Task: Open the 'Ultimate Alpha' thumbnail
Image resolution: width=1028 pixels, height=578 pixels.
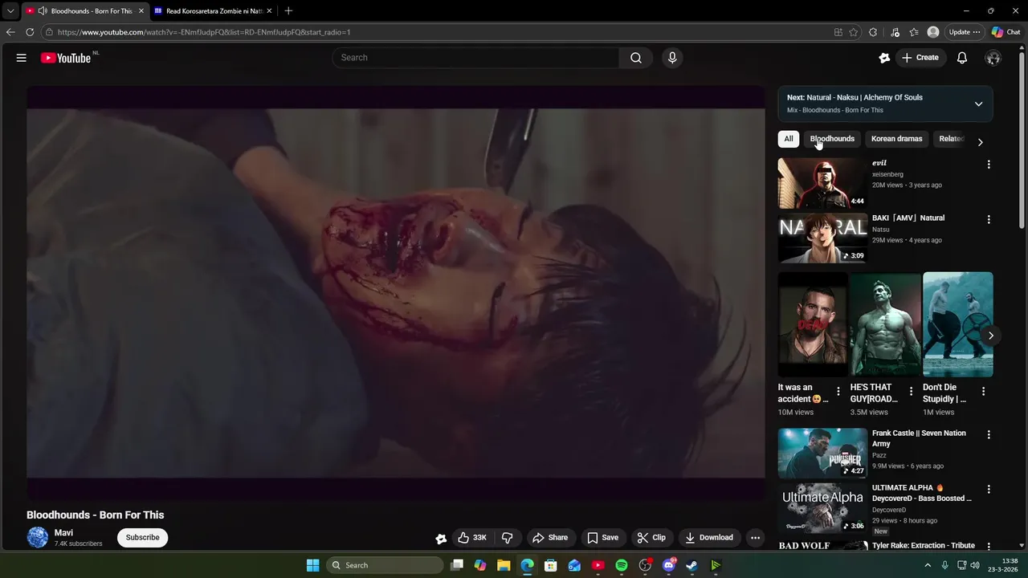Action: coord(822,507)
